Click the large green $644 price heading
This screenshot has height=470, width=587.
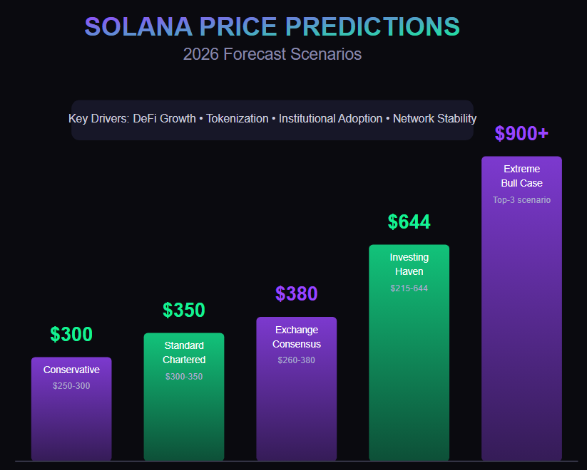pyautogui.click(x=409, y=222)
